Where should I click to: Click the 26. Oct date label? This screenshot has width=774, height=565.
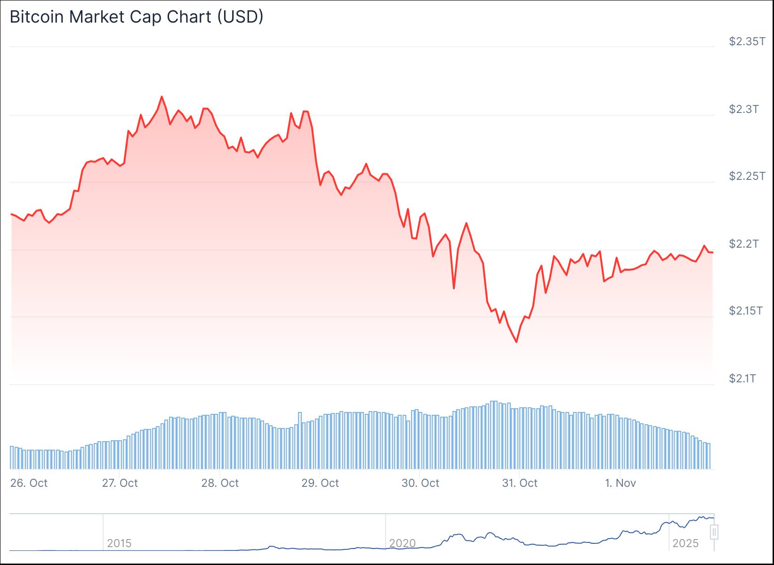click(x=29, y=483)
